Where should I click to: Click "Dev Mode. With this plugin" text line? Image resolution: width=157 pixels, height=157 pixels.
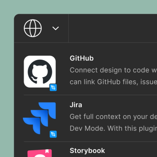pyautogui.click(x=113, y=128)
